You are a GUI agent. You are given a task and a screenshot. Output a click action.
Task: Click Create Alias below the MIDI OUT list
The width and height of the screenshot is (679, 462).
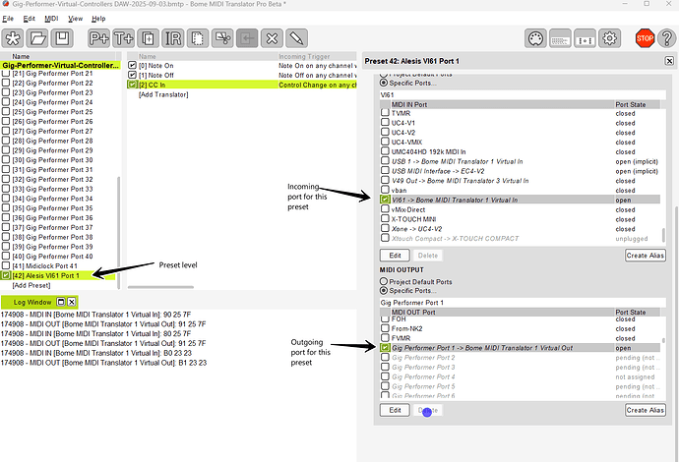[645, 410]
